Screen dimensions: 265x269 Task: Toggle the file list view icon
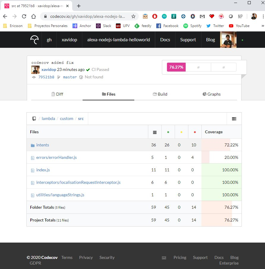pyautogui.click(x=234, y=119)
